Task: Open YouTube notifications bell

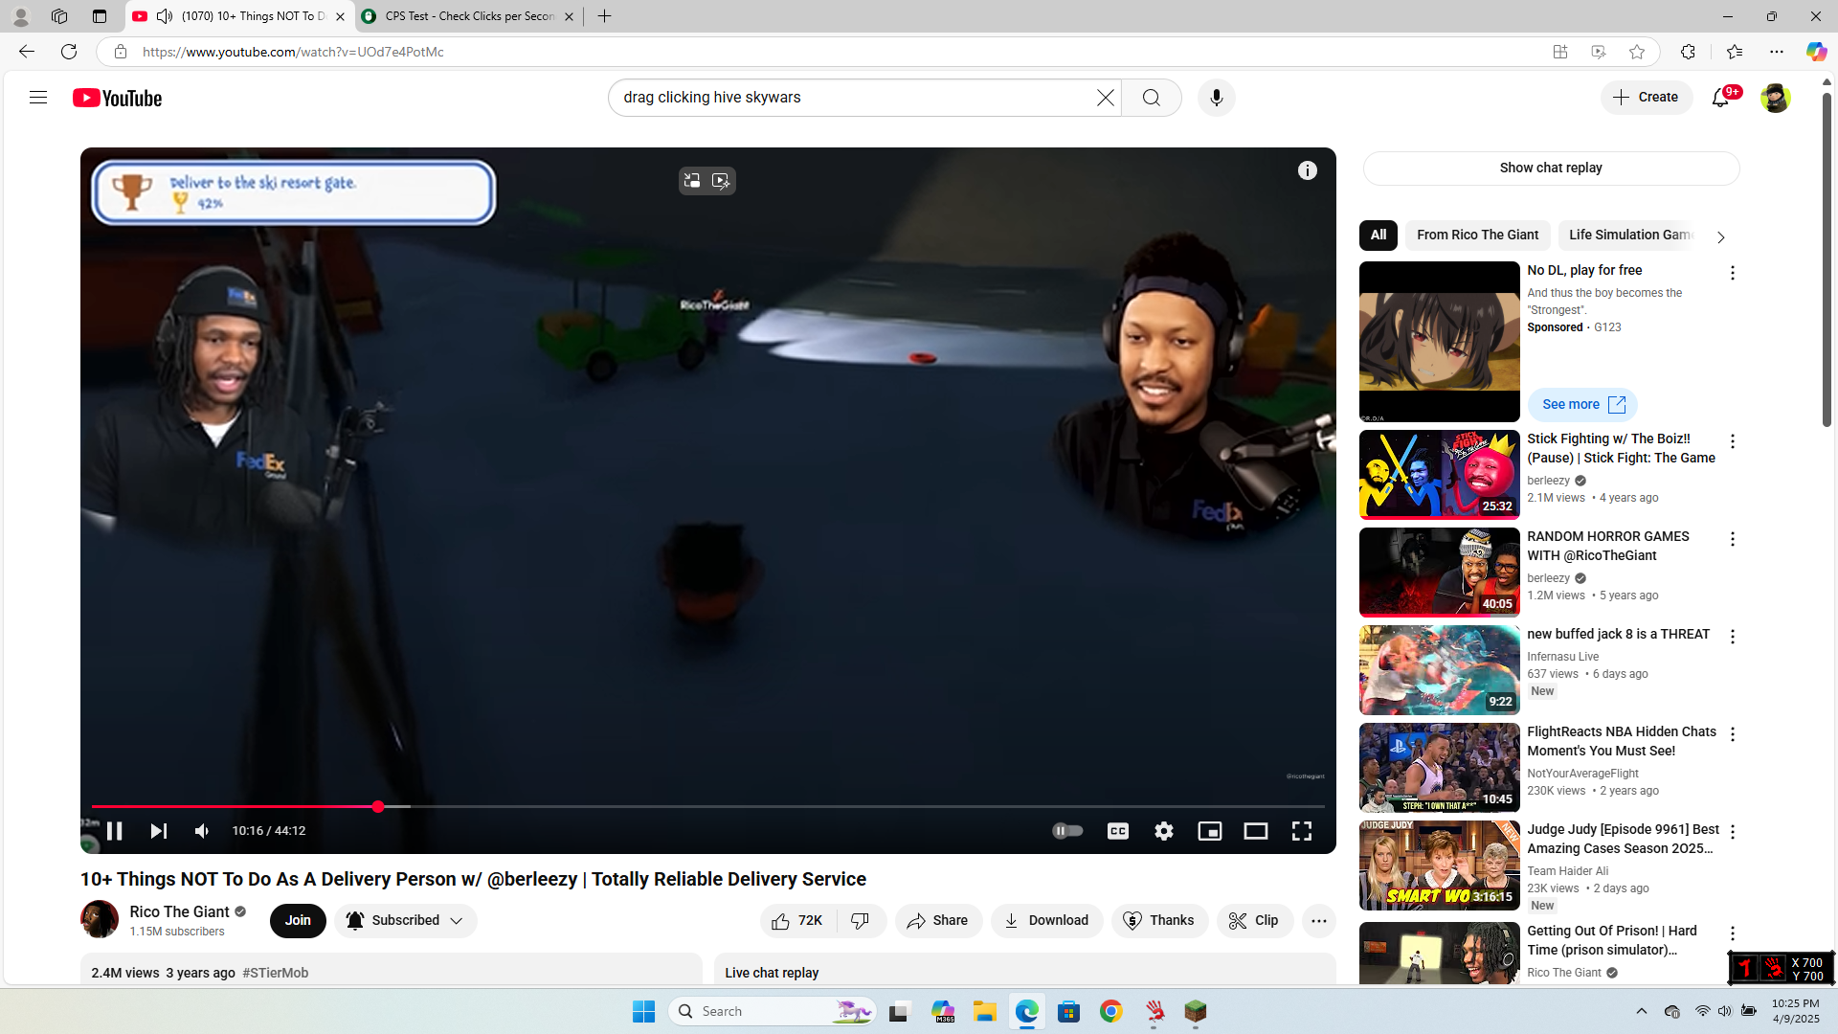Action: coord(1720,98)
